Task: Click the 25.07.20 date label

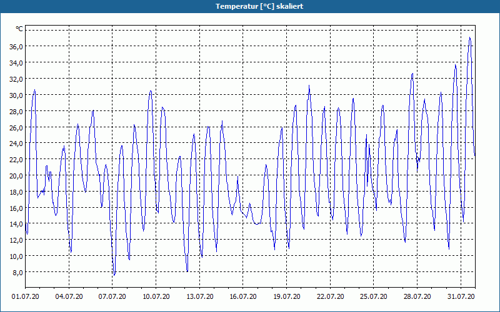Action: click(x=374, y=296)
